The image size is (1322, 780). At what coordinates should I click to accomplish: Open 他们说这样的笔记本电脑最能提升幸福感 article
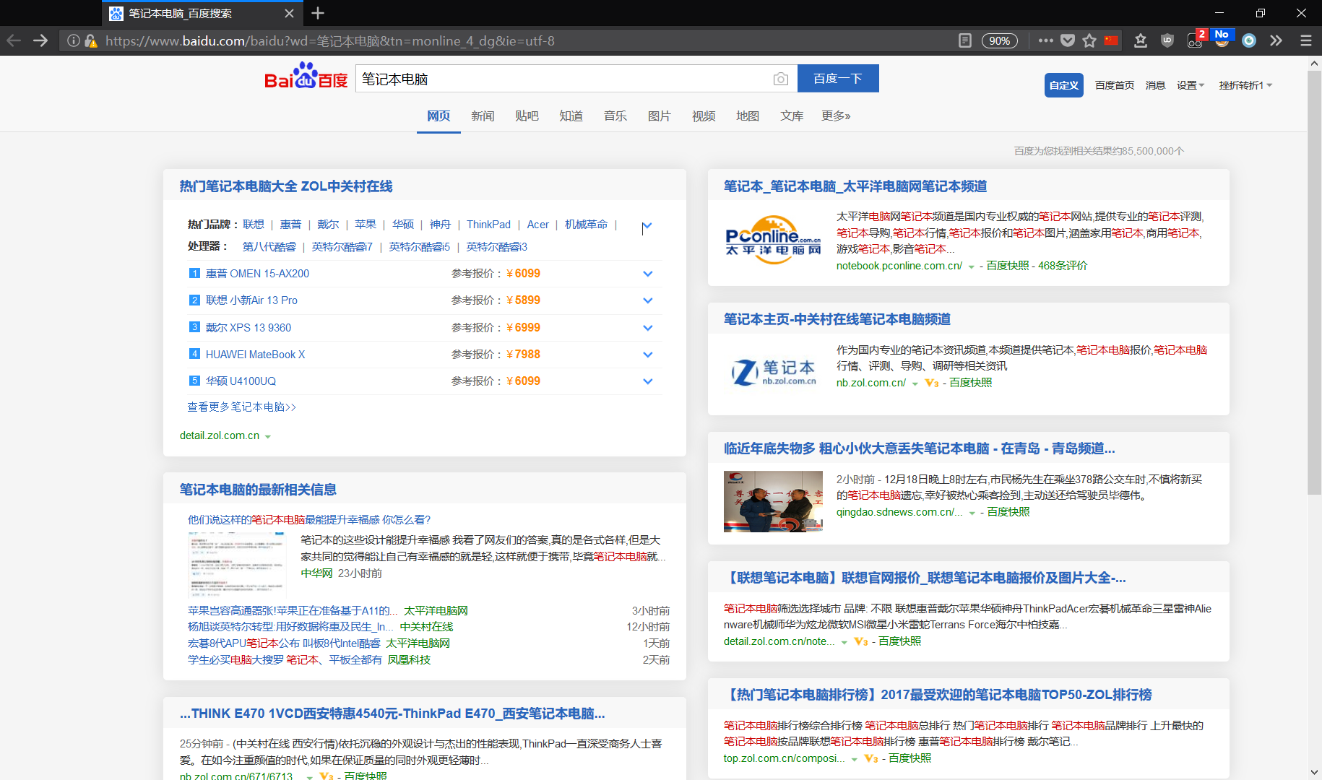tap(309, 520)
